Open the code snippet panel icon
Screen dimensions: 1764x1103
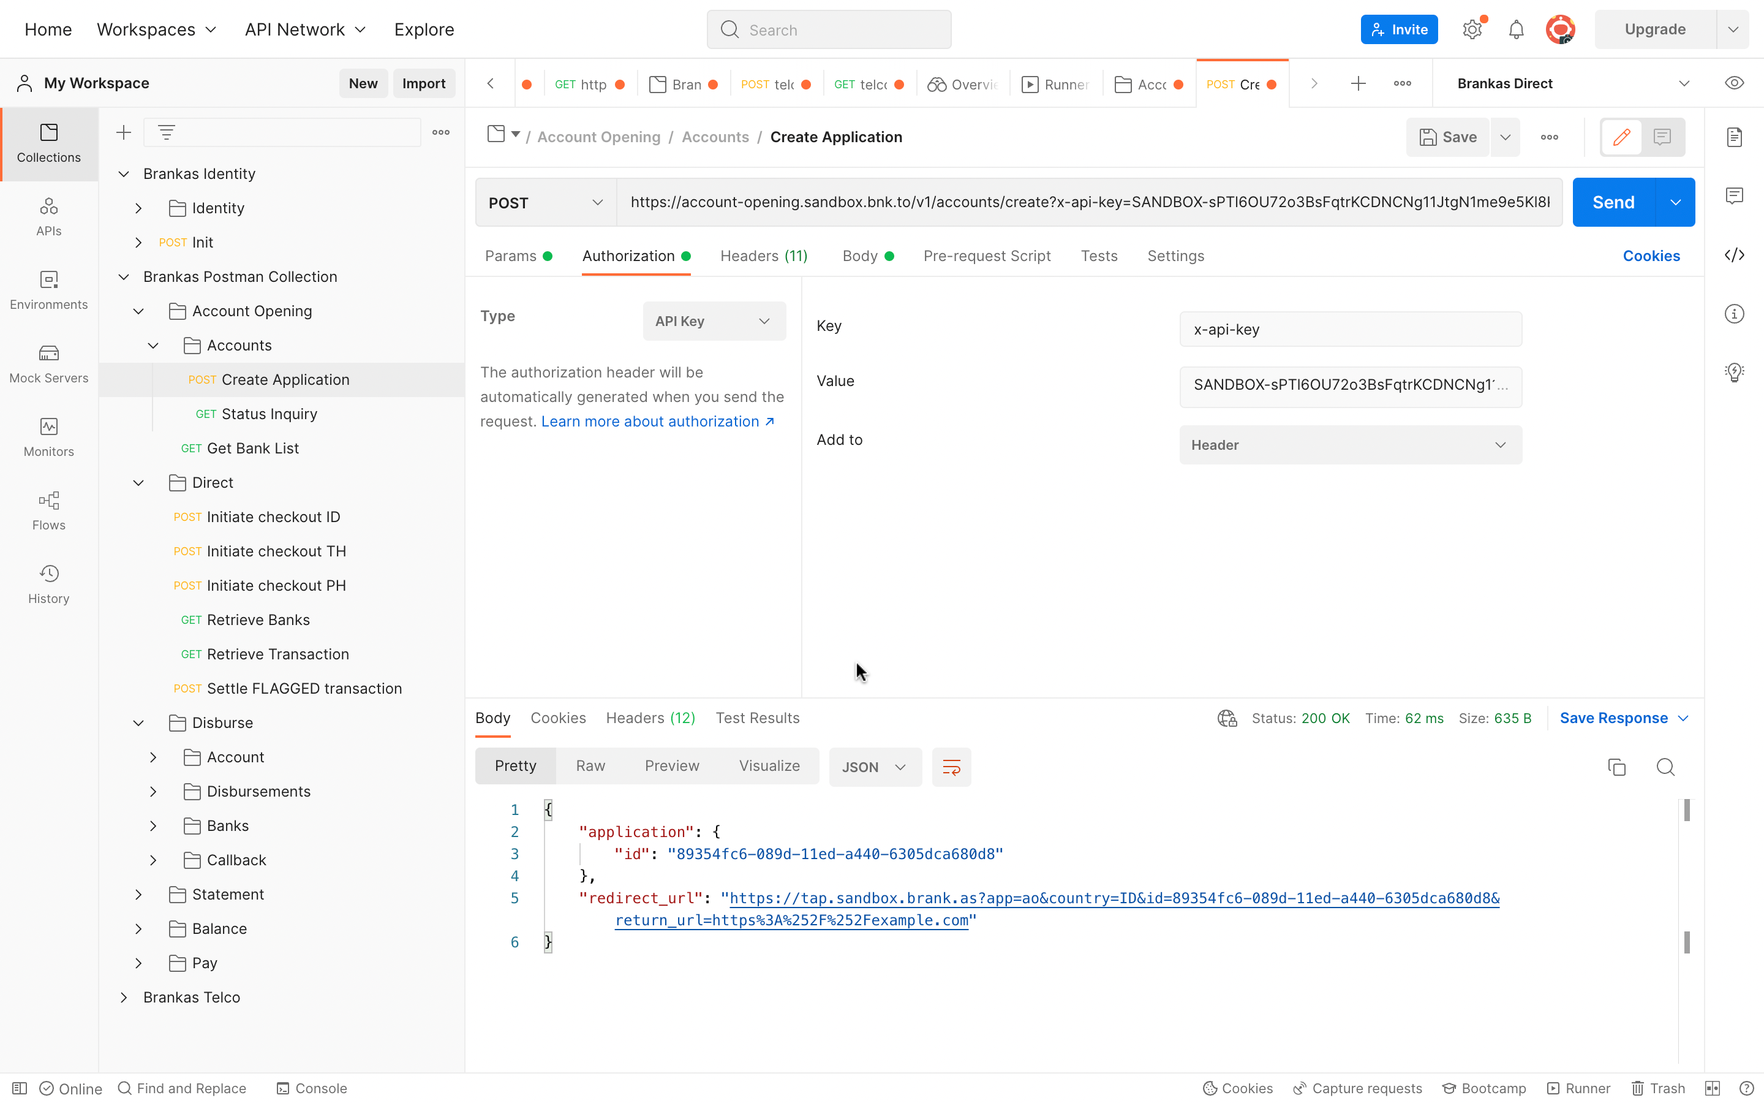(x=1733, y=254)
